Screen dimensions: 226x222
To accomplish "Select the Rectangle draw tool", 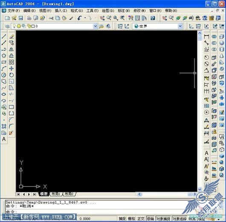I will (x=4, y=62).
